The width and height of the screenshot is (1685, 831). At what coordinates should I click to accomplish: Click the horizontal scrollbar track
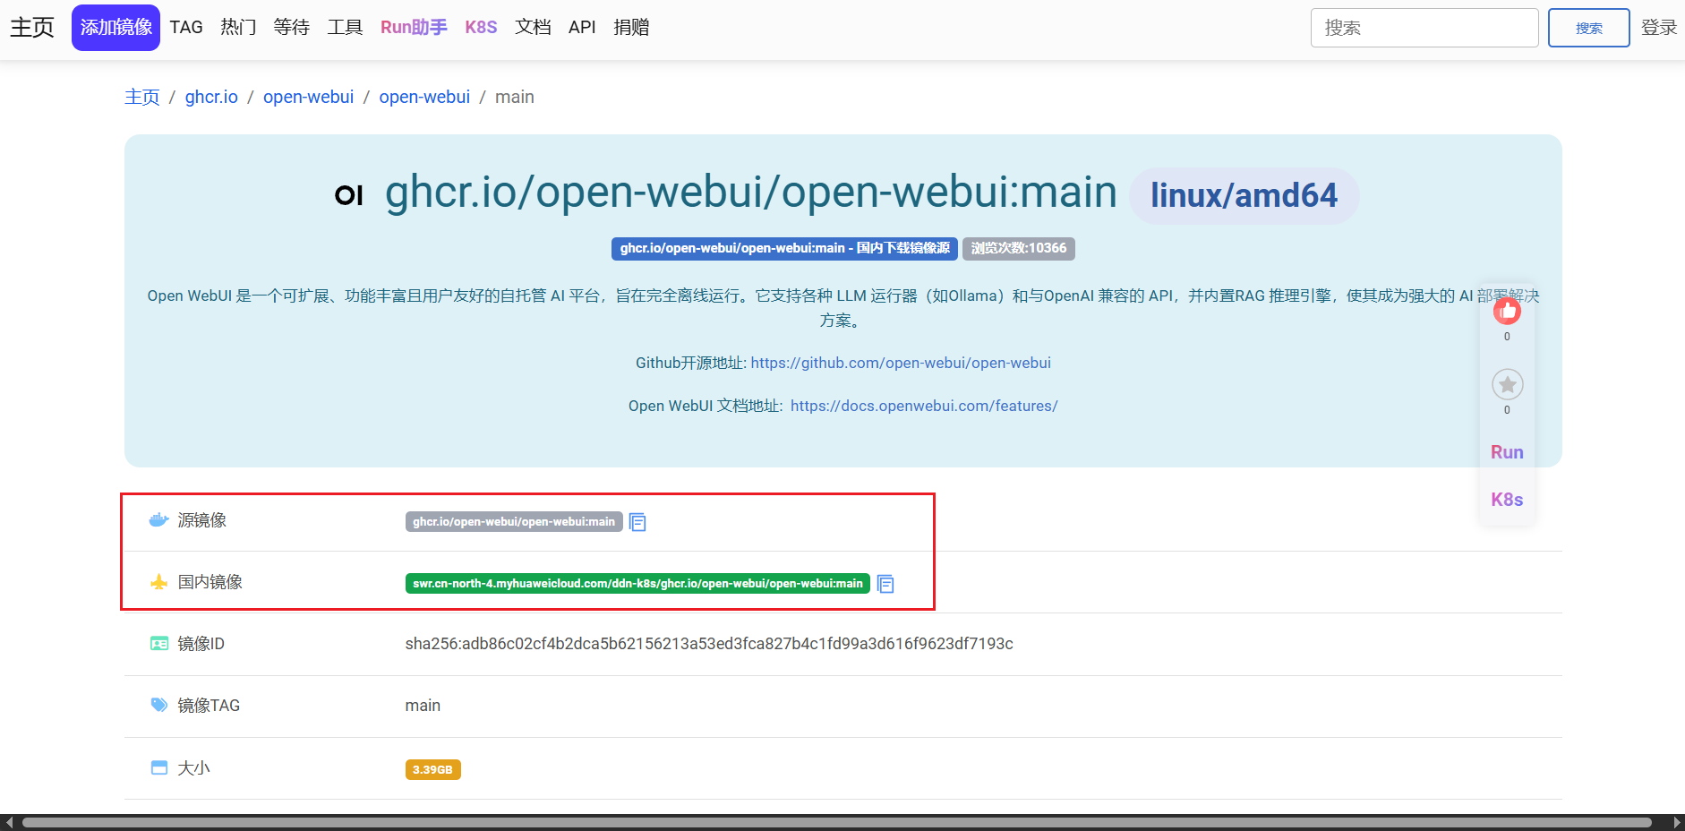coord(837,822)
